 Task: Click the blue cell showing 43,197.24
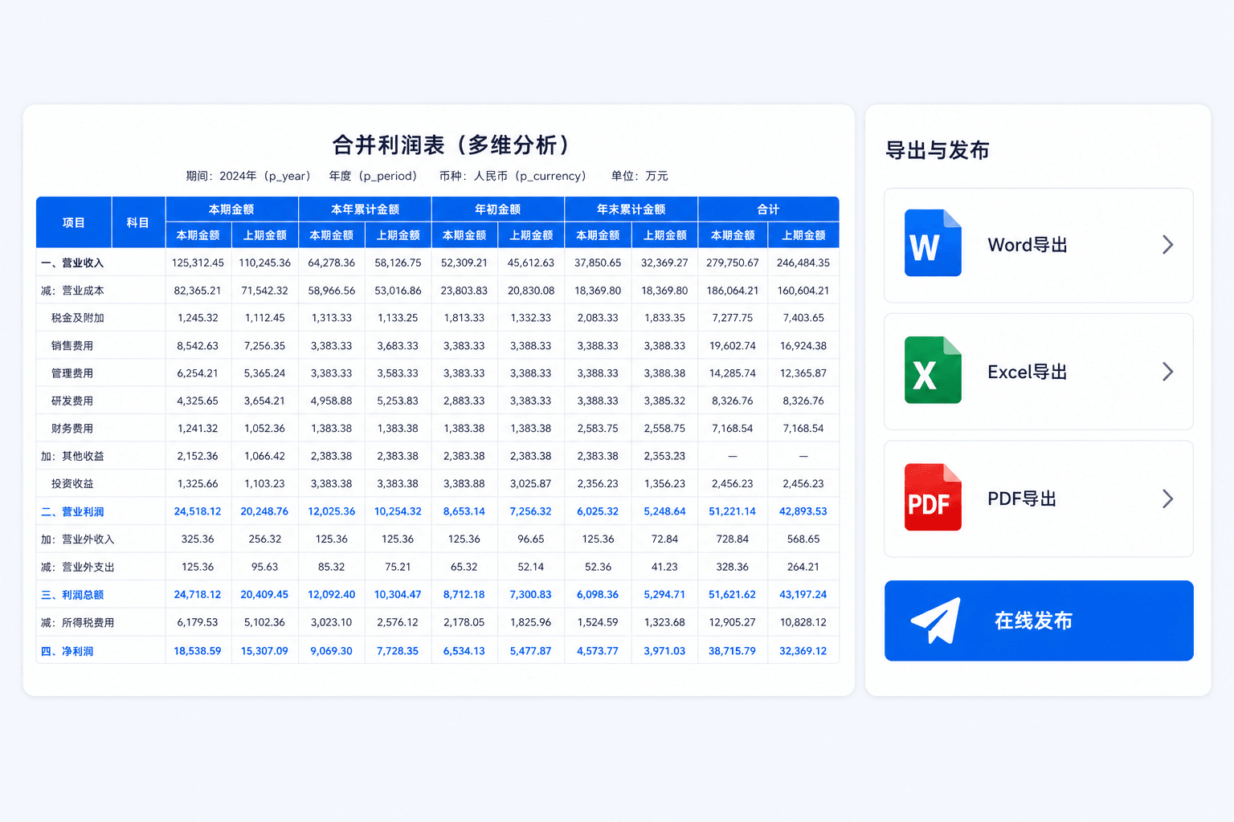(x=803, y=595)
